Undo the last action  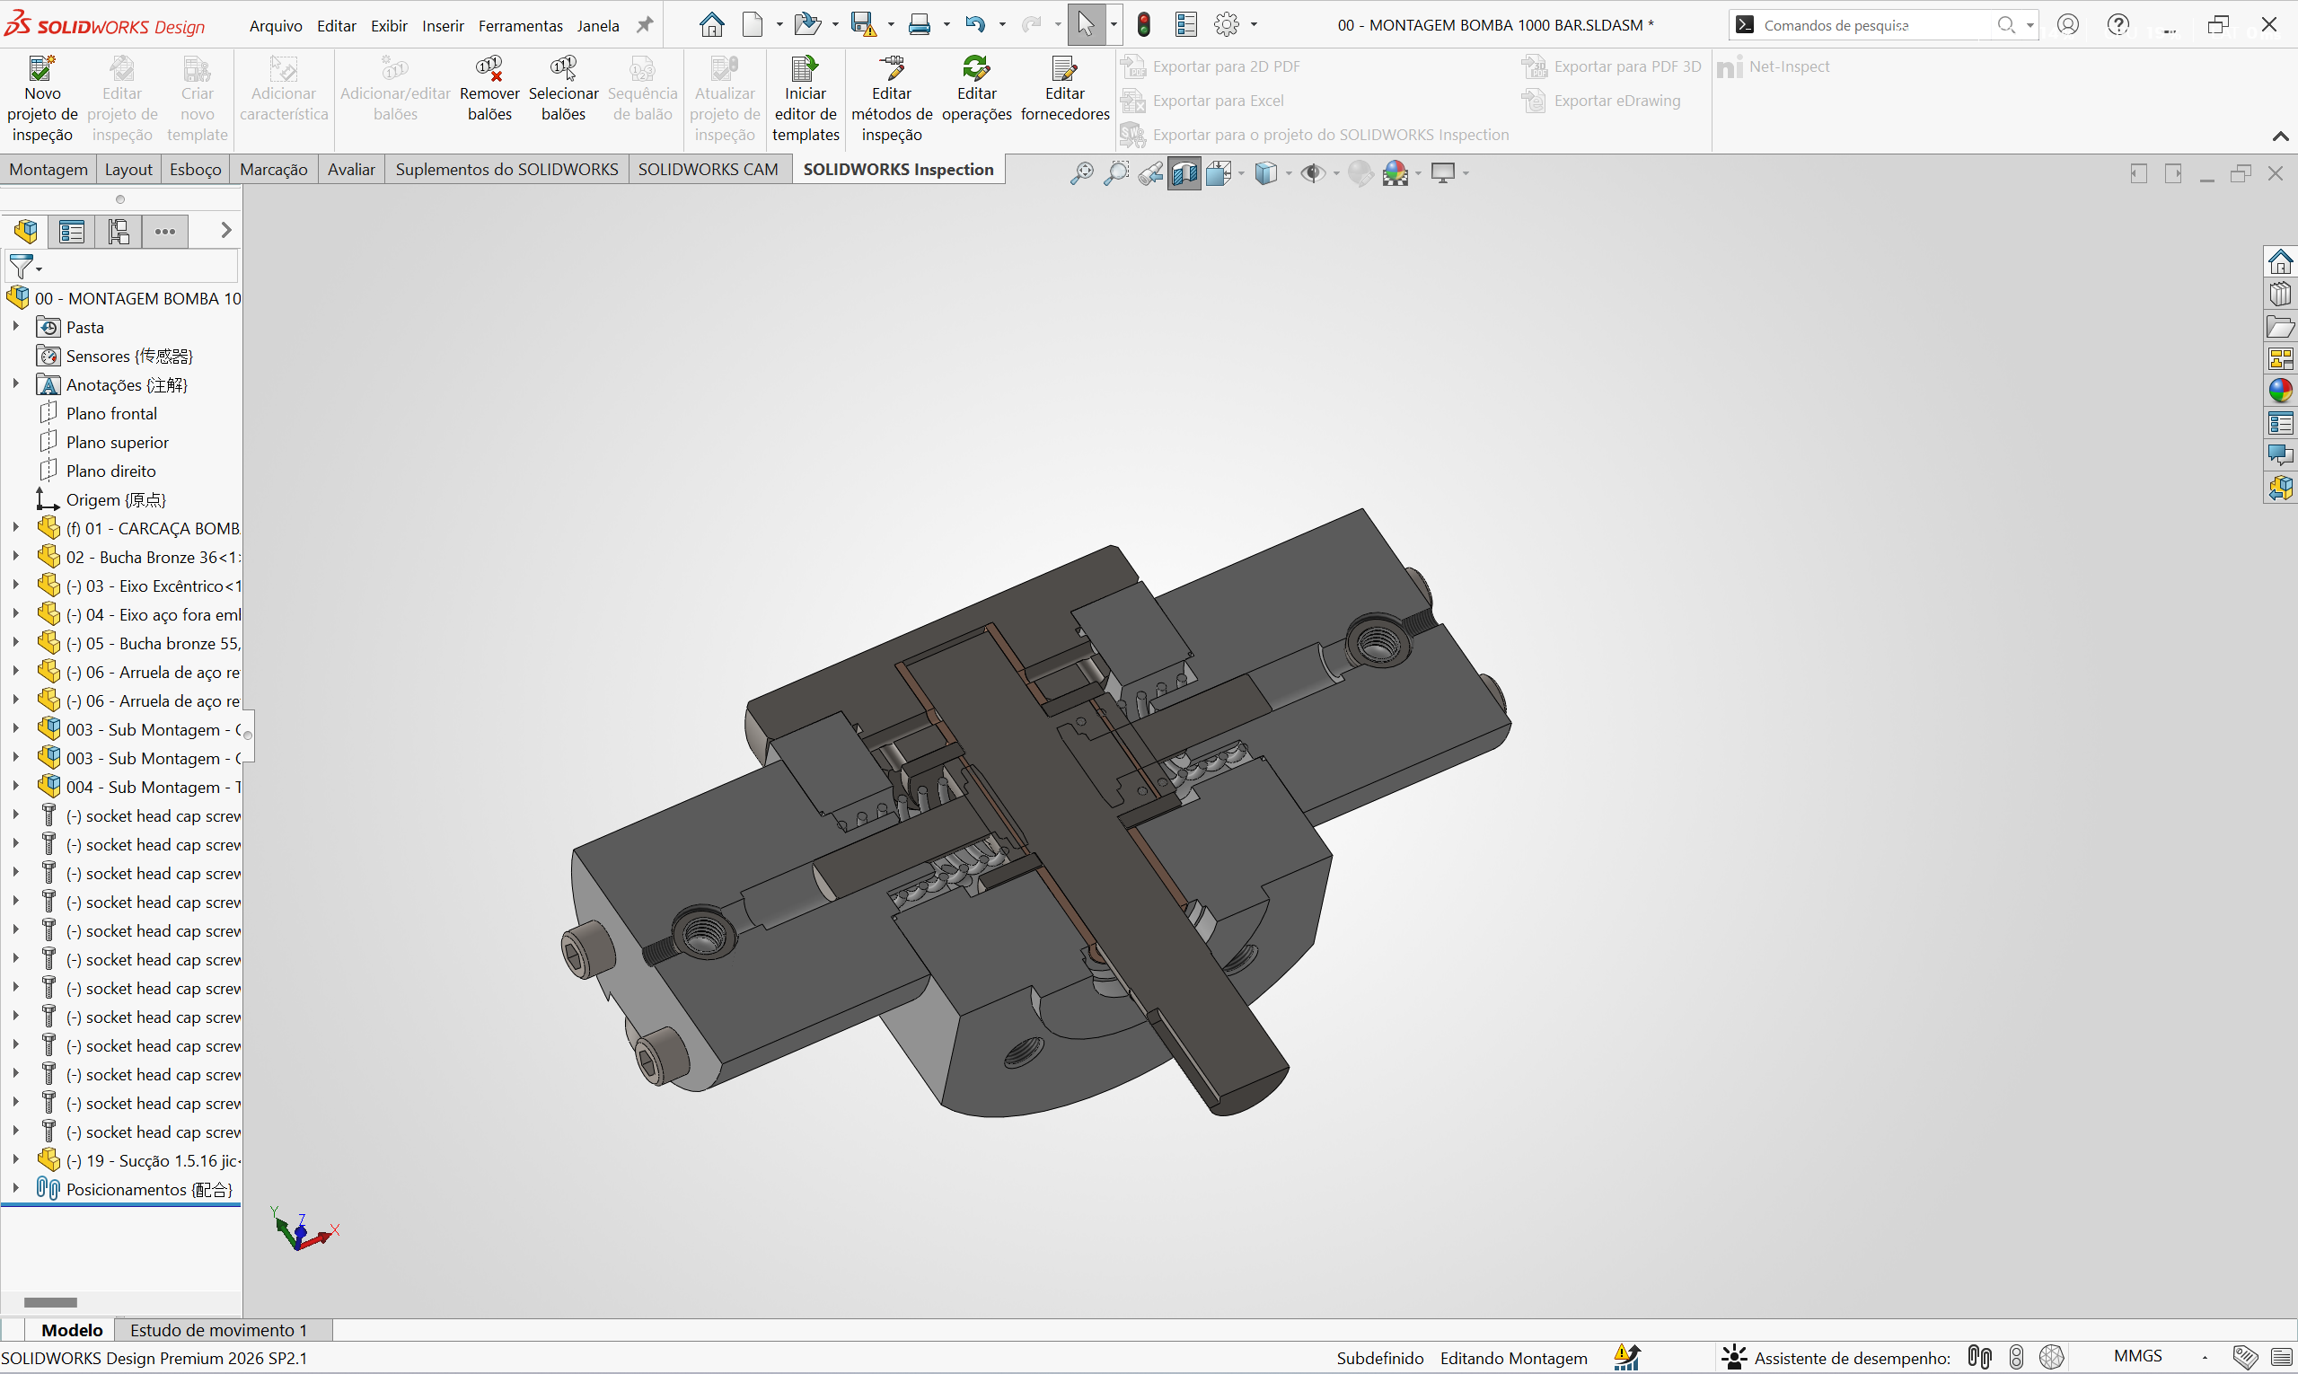coord(975,25)
